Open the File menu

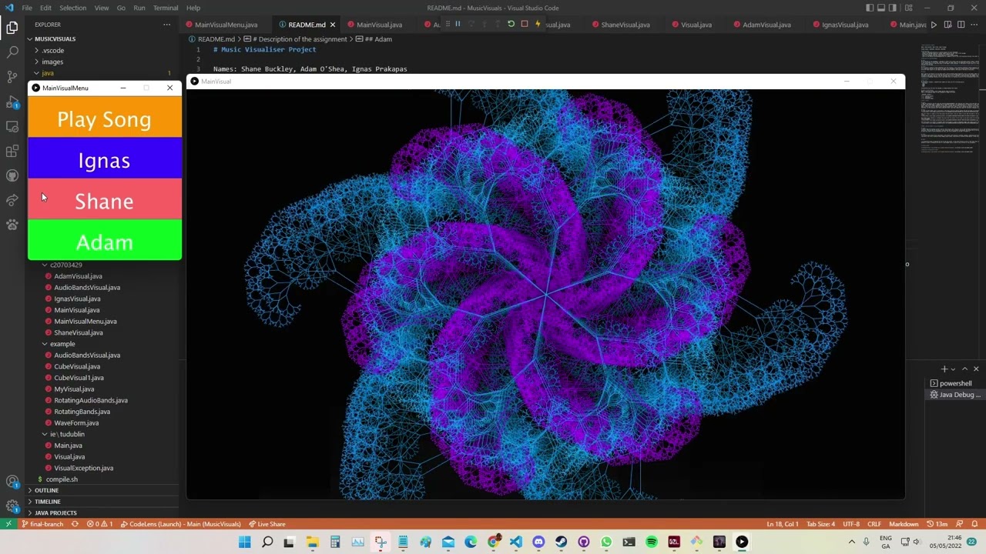point(27,8)
